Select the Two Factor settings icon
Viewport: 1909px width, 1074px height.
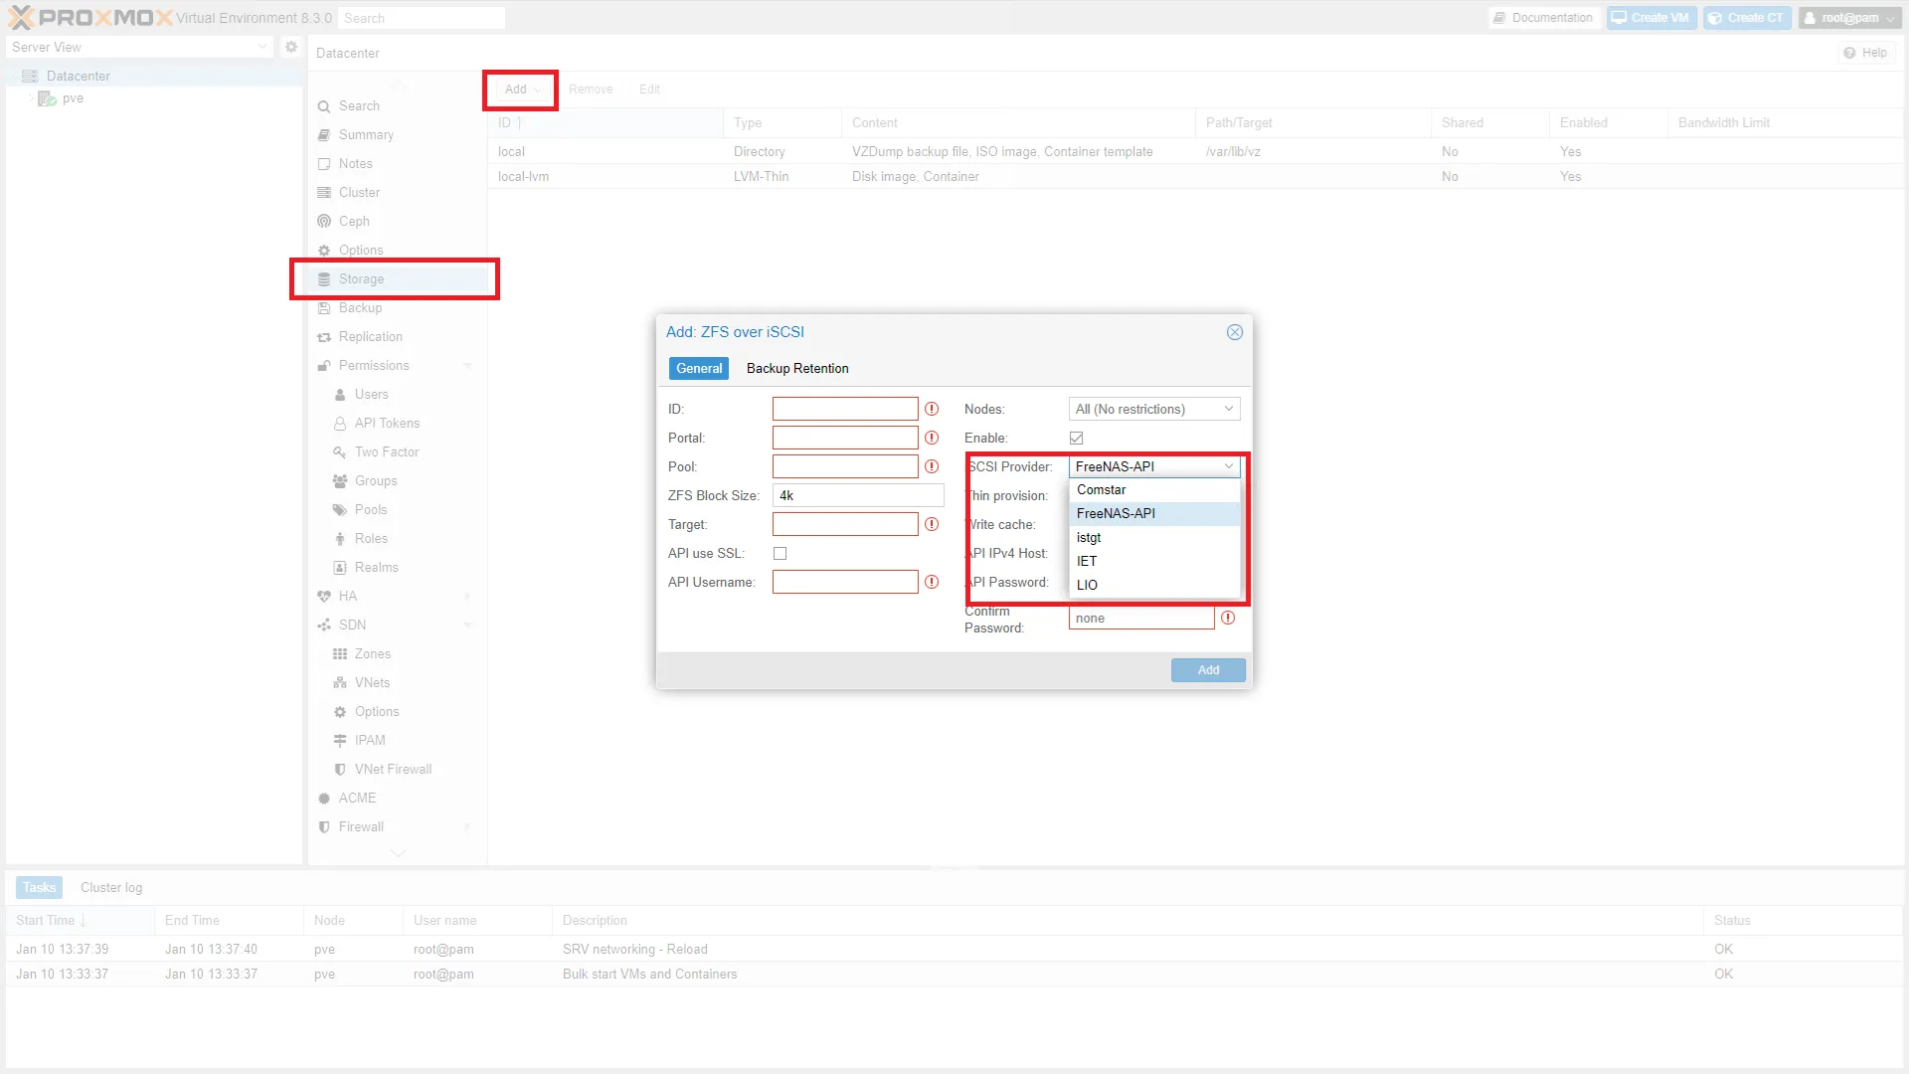point(339,451)
